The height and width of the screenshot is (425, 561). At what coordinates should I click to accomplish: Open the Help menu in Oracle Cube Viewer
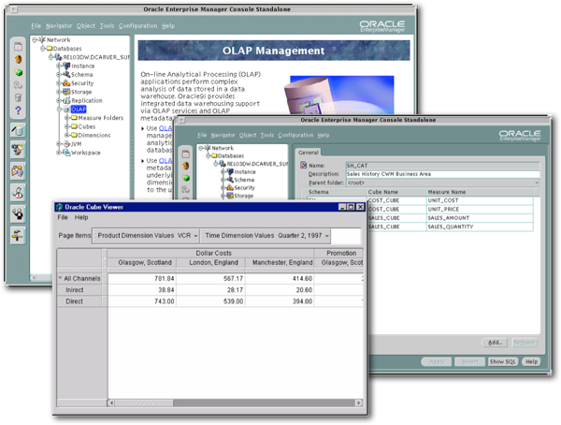point(81,217)
